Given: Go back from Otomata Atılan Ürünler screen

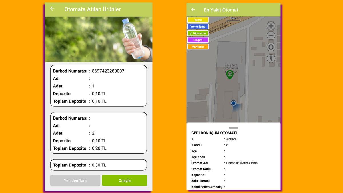Looking at the screenshot, I should (52, 9).
